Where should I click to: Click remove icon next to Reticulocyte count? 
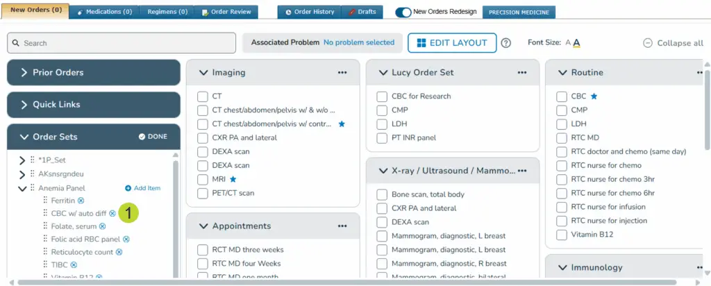119,252
